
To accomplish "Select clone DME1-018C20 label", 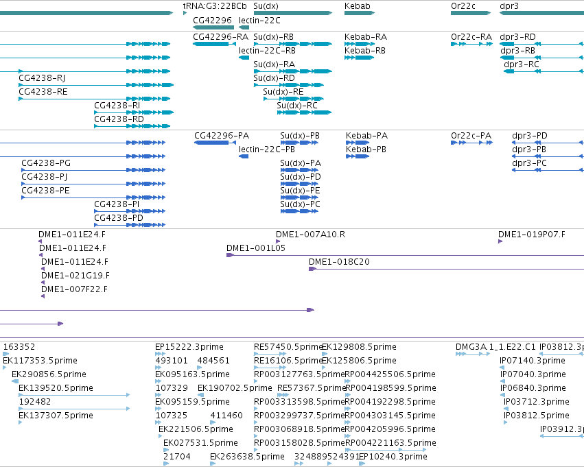I will 339,262.
